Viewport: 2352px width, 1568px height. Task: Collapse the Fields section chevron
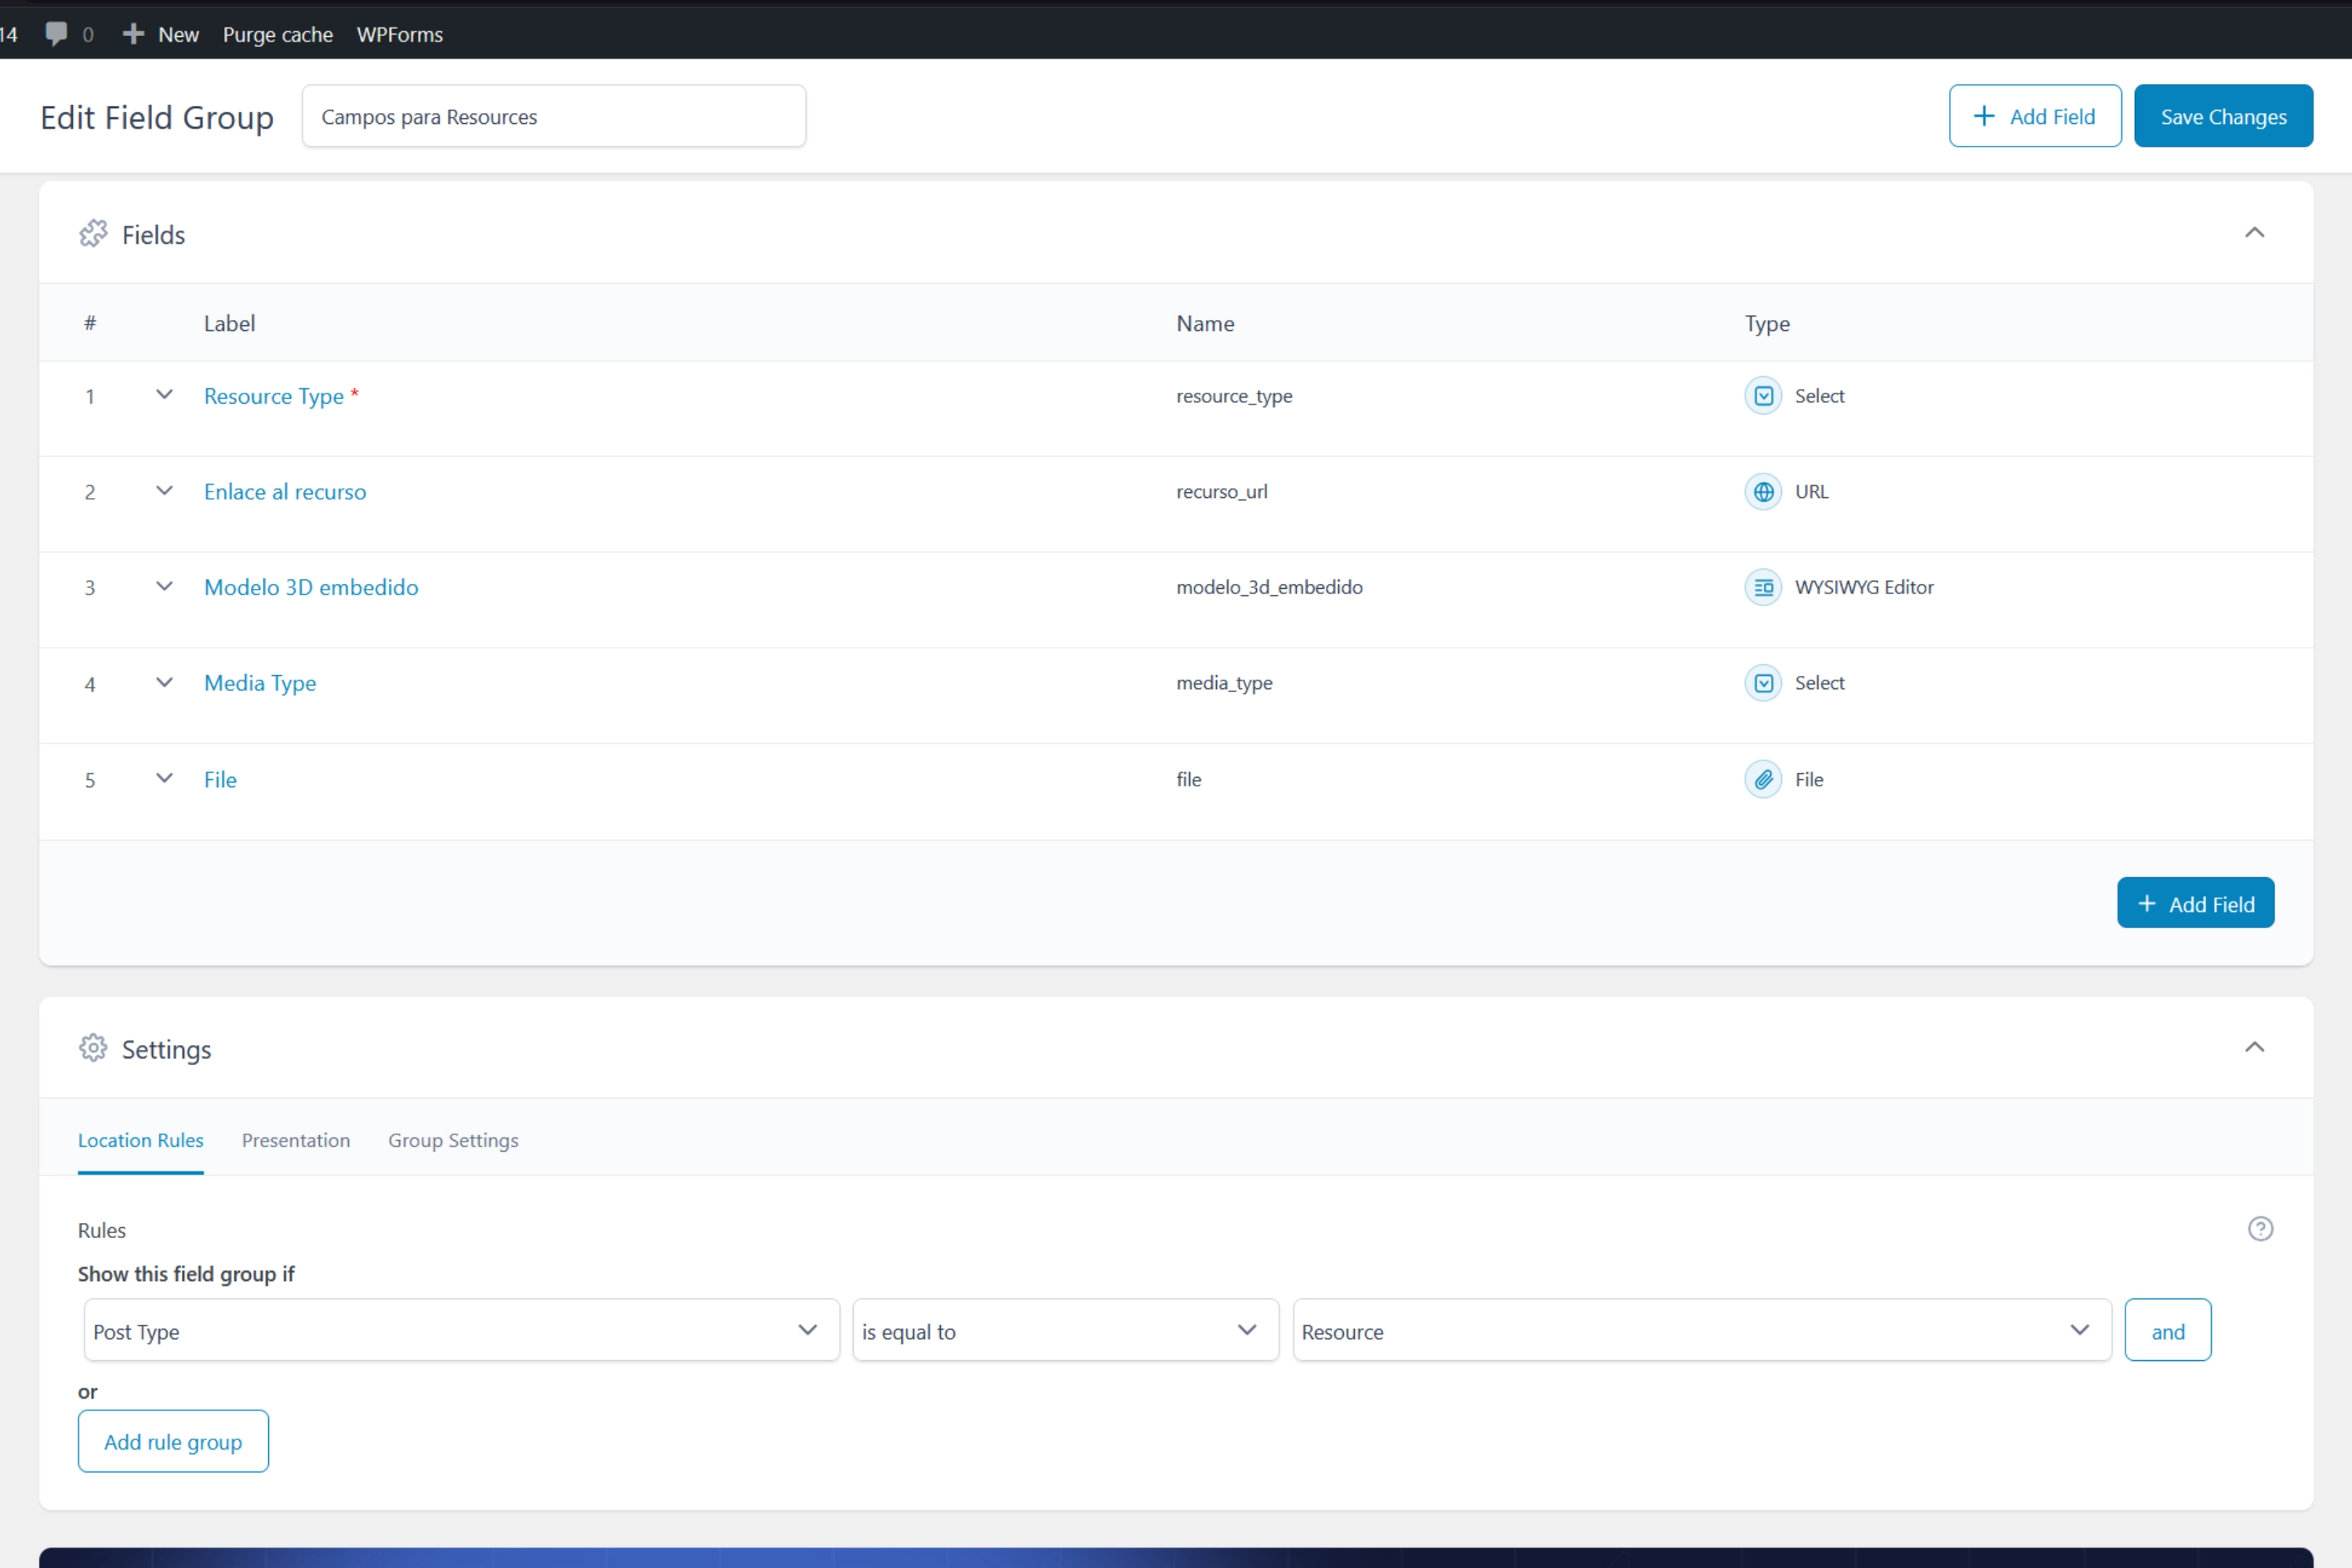coord(2255,232)
